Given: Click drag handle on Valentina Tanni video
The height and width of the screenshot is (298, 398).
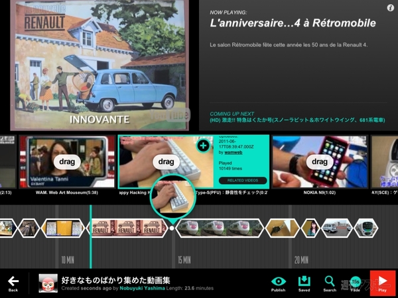Looking at the screenshot, I should coord(67,162).
